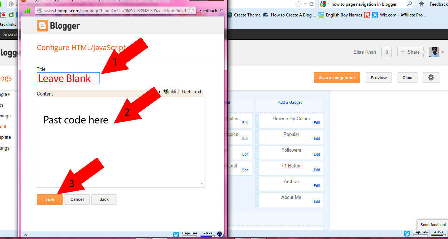Click the Send feedback button
This screenshot has height=239, width=448.
433,225
